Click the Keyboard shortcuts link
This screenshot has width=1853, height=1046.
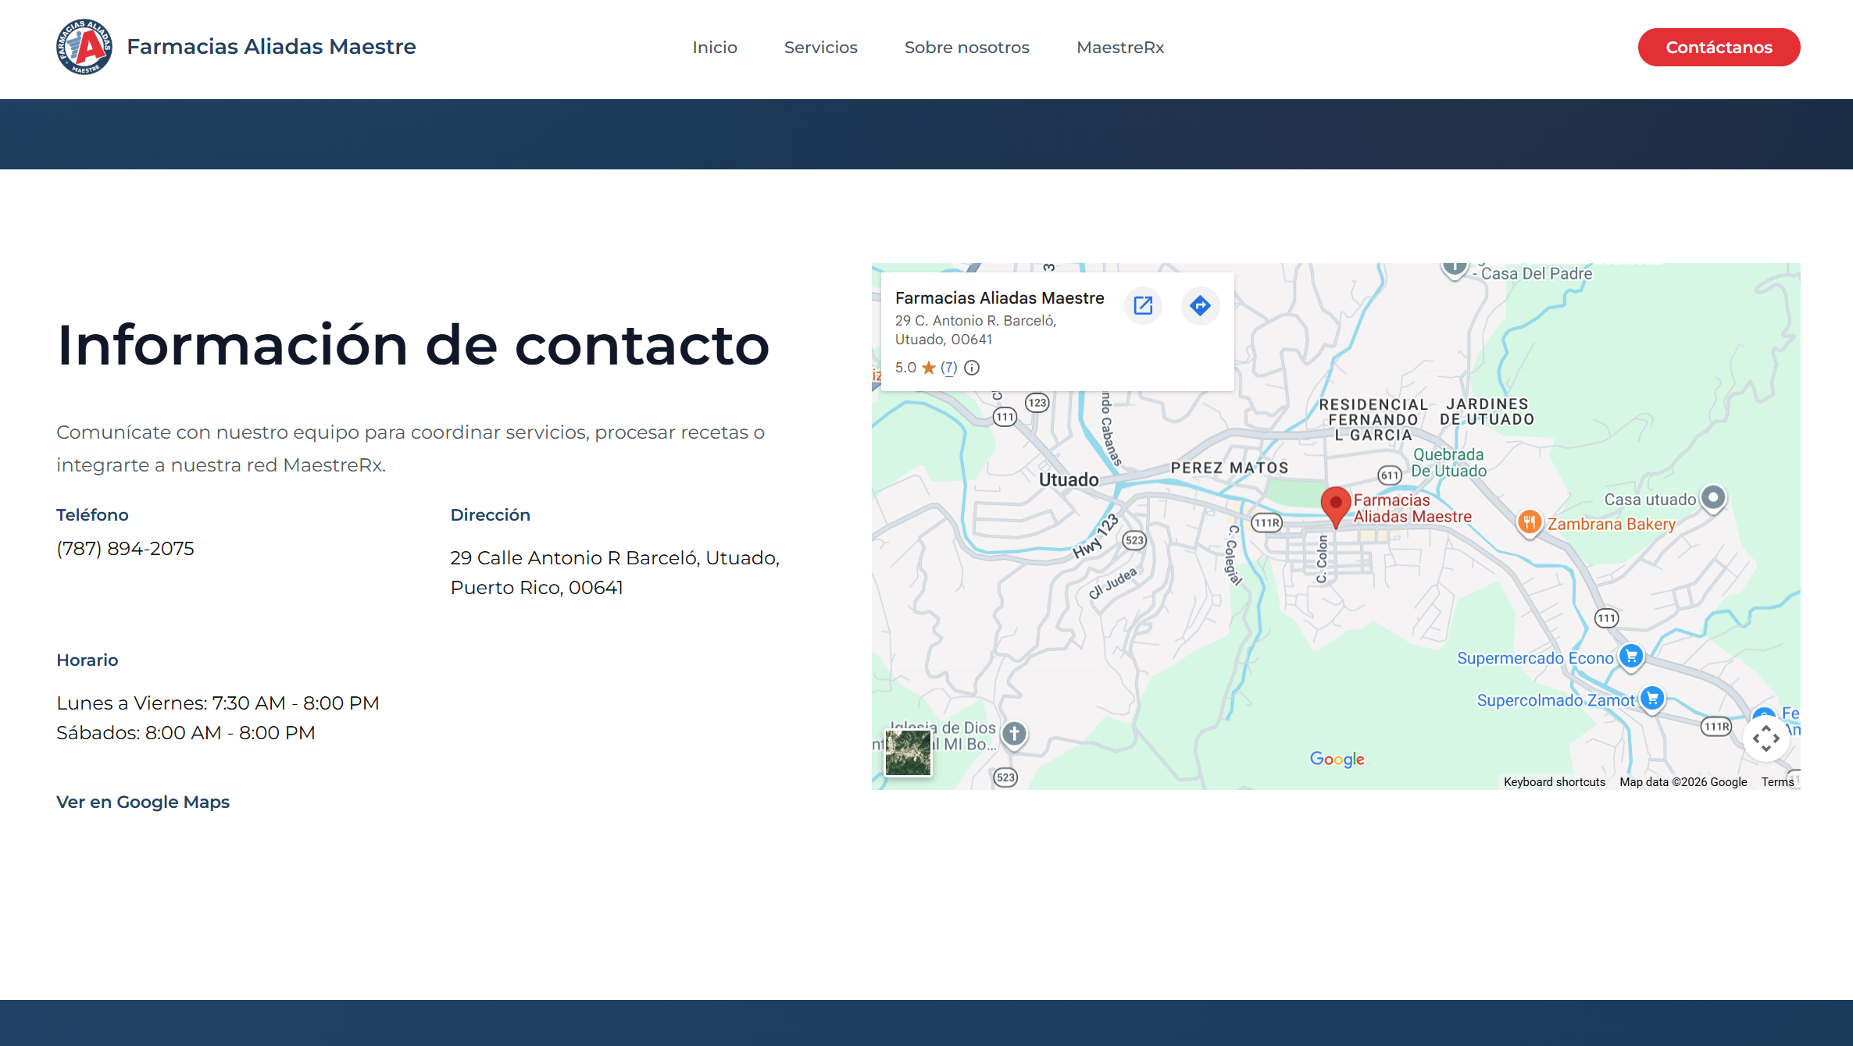click(1554, 781)
